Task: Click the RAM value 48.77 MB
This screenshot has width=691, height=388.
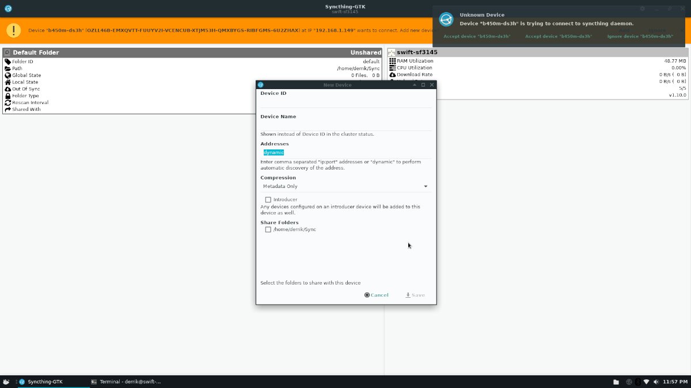Action: point(675,61)
